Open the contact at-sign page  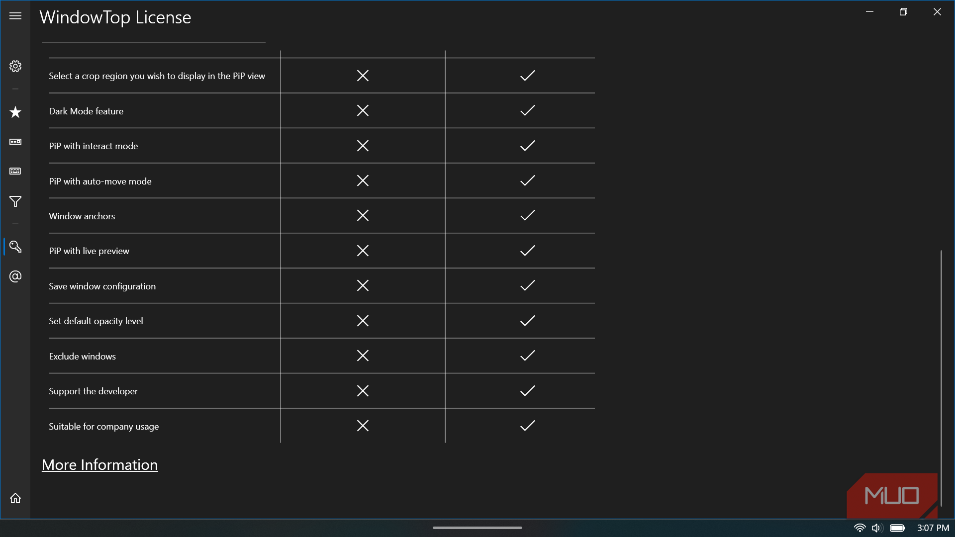coord(15,276)
